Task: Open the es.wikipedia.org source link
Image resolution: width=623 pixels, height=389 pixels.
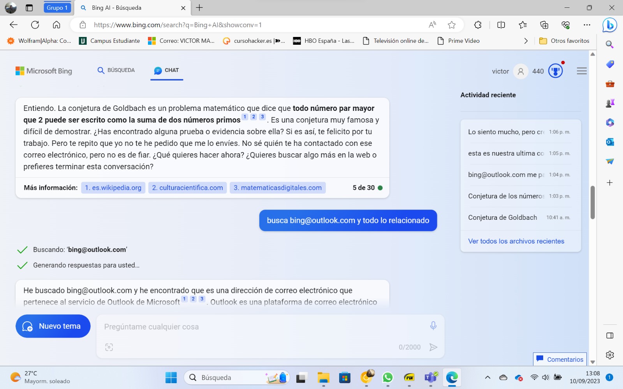Action: pos(113,188)
